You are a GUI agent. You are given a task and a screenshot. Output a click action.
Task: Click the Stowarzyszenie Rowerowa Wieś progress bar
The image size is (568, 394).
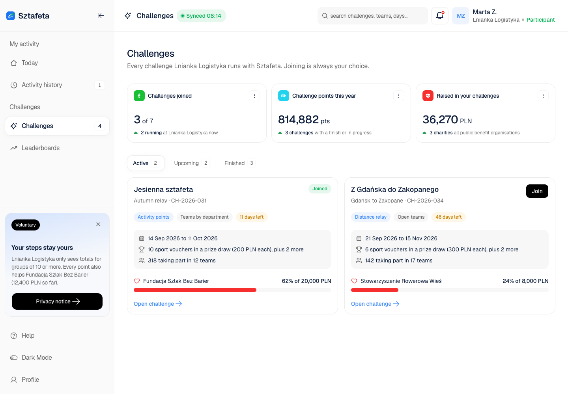click(450, 290)
